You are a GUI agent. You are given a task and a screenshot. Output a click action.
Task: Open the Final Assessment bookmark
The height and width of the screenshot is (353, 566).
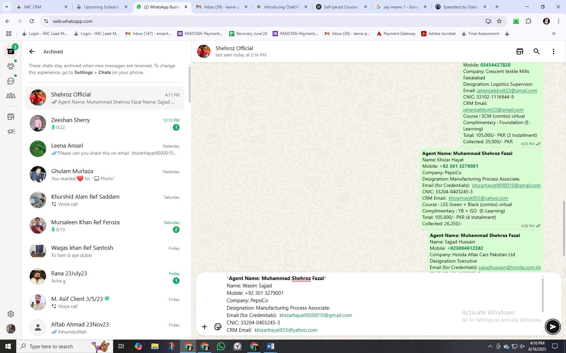pyautogui.click(x=480, y=34)
